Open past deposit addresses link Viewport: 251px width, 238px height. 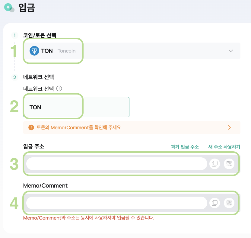coord(185,147)
